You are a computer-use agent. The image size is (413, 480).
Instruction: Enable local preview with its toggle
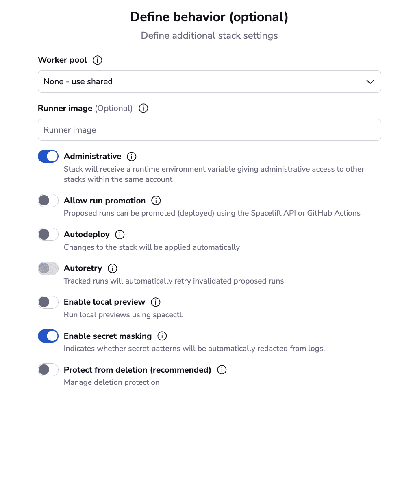[x=48, y=302]
